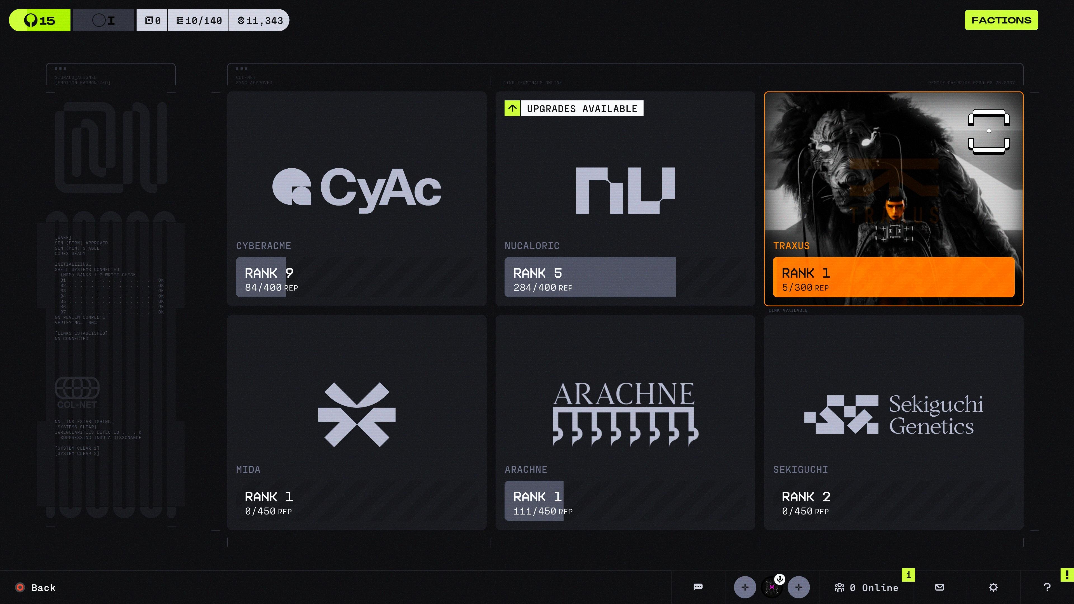Open the 0 Online friends list
The width and height of the screenshot is (1074, 604).
click(x=867, y=587)
